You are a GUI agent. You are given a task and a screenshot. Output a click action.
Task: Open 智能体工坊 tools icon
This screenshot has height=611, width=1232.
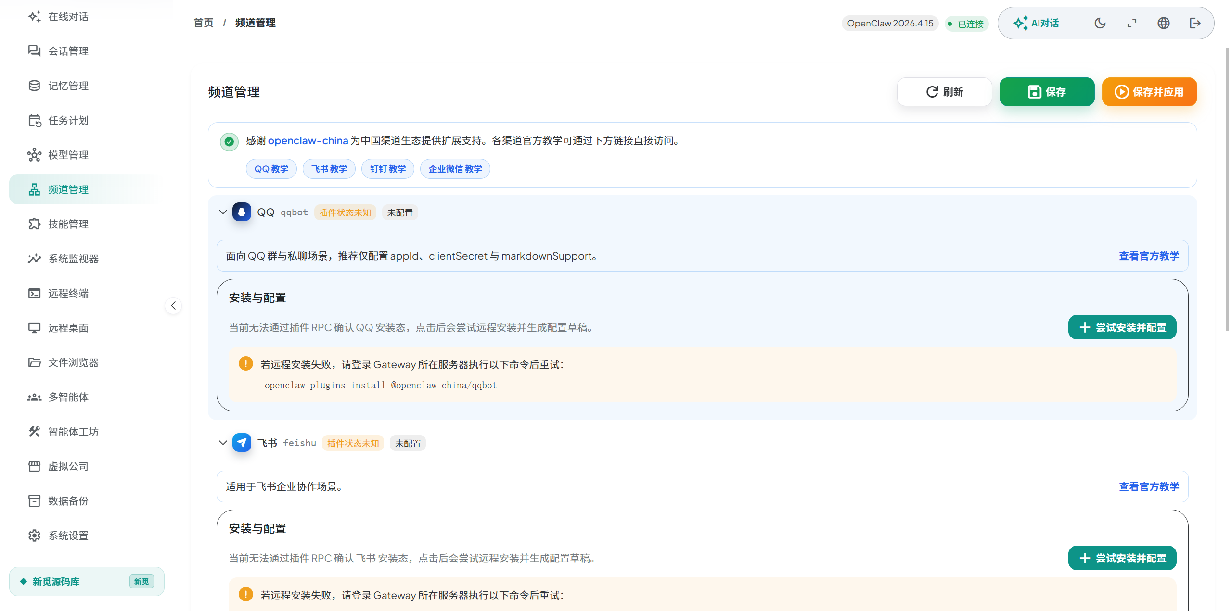34,432
